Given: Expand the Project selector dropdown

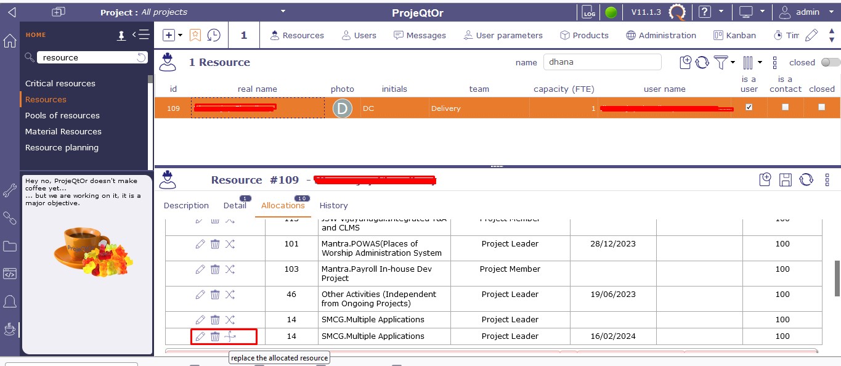Looking at the screenshot, I should 283,11.
